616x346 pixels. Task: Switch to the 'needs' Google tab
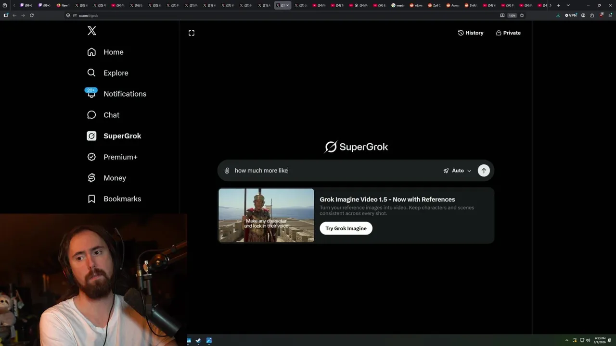[398, 5]
